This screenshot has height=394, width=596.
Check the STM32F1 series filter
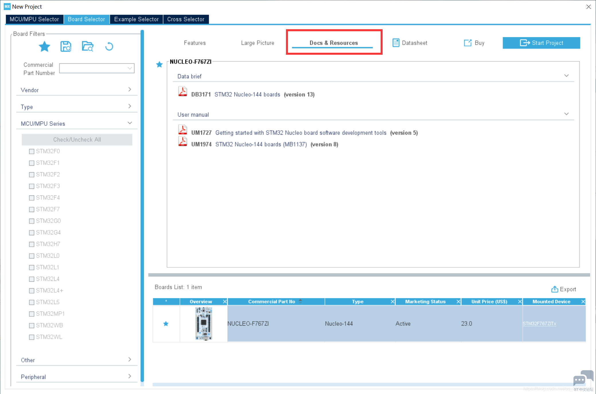[x=32, y=163]
